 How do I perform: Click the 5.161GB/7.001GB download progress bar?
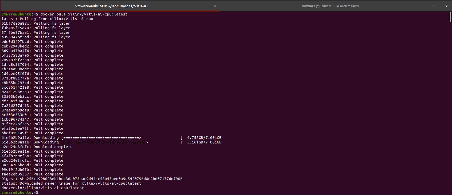[122, 142]
